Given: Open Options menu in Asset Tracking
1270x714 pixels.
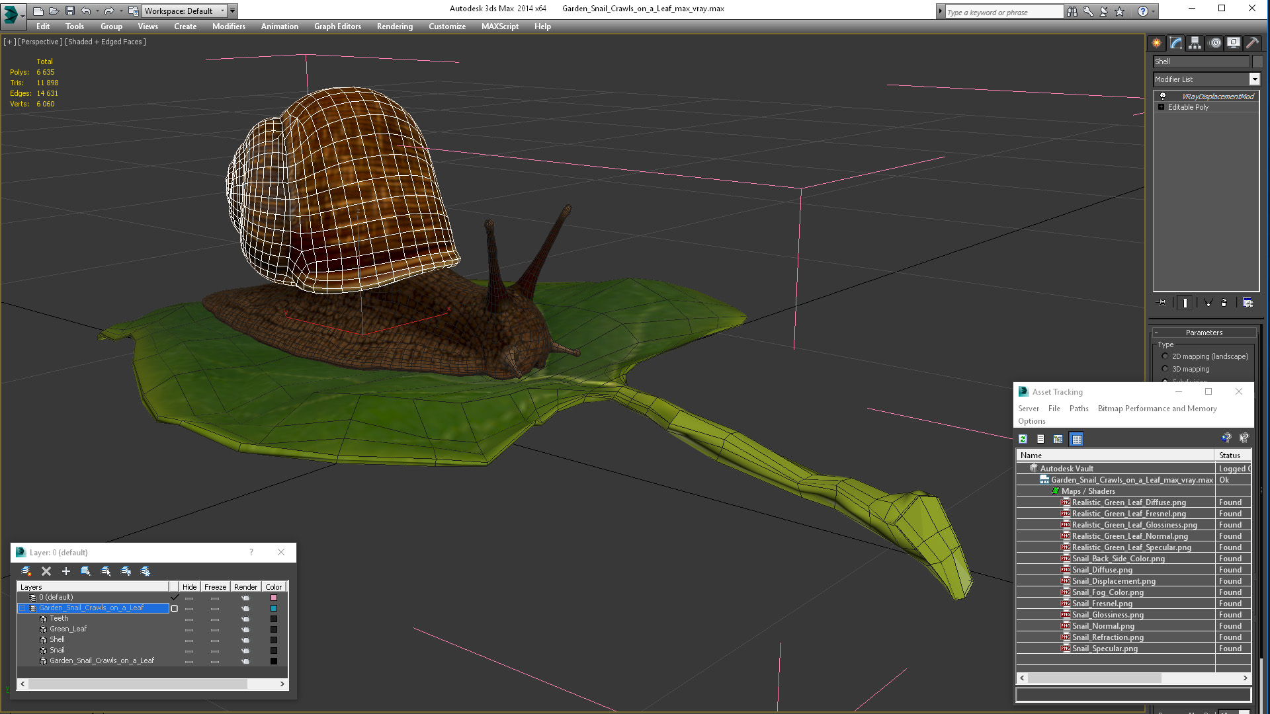Looking at the screenshot, I should 1032,421.
